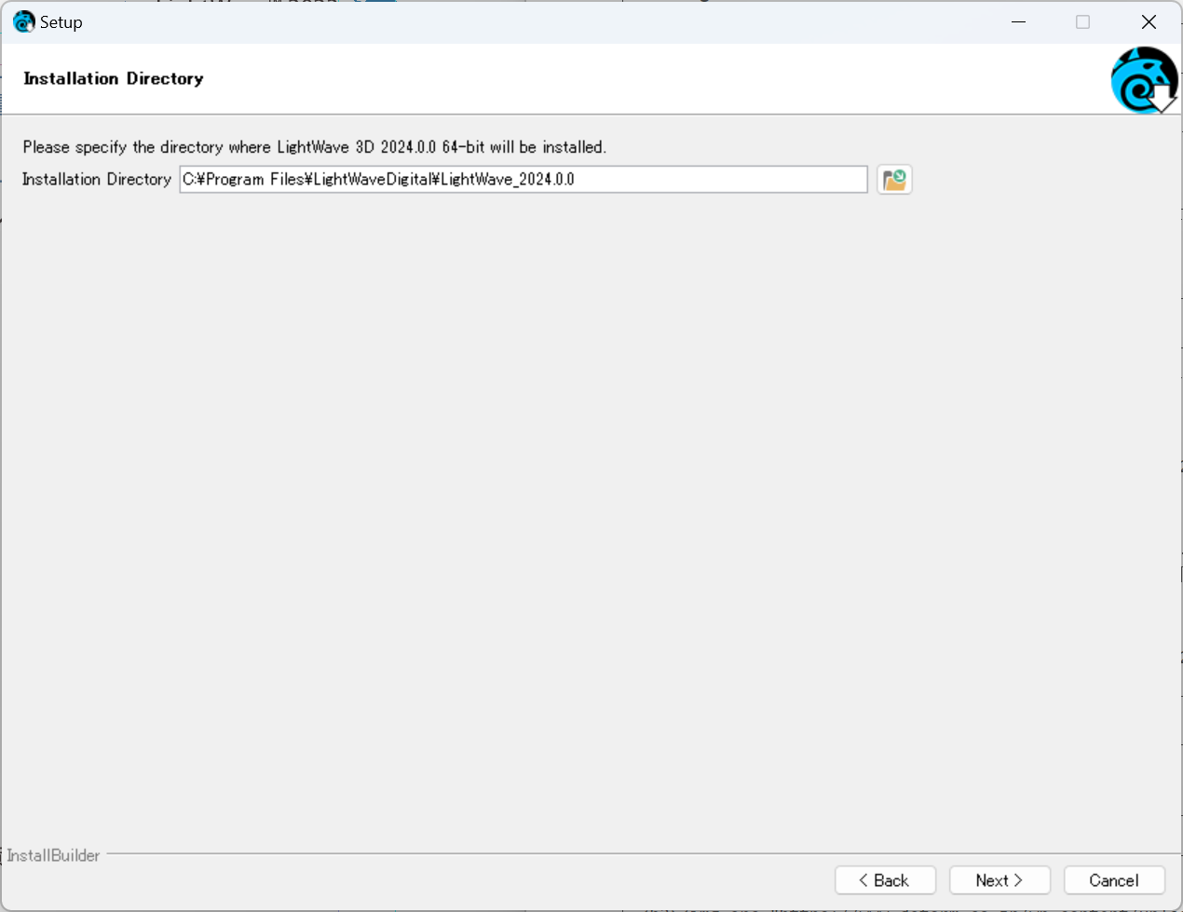This screenshot has height=912, width=1183.
Task: Click the LightWave installer logo at top right
Action: coord(1145,80)
